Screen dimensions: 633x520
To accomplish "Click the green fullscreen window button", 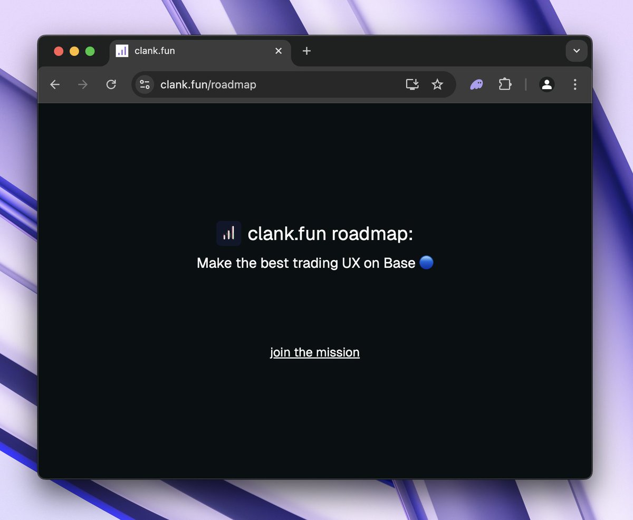I will [x=90, y=51].
